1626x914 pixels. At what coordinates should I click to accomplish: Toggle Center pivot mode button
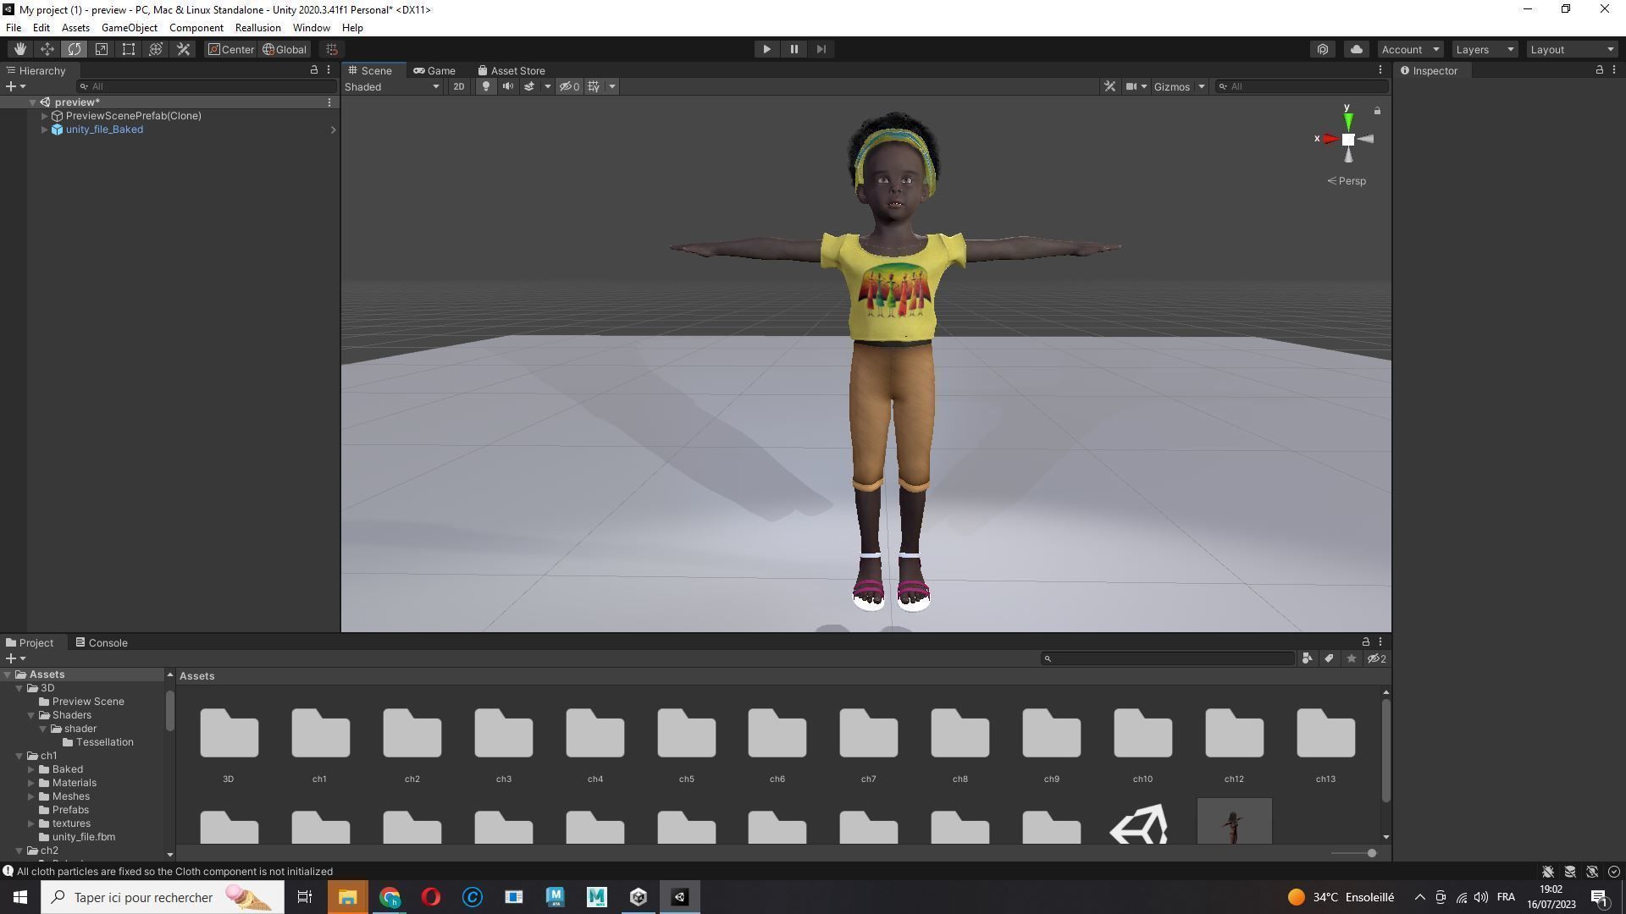tap(230, 49)
